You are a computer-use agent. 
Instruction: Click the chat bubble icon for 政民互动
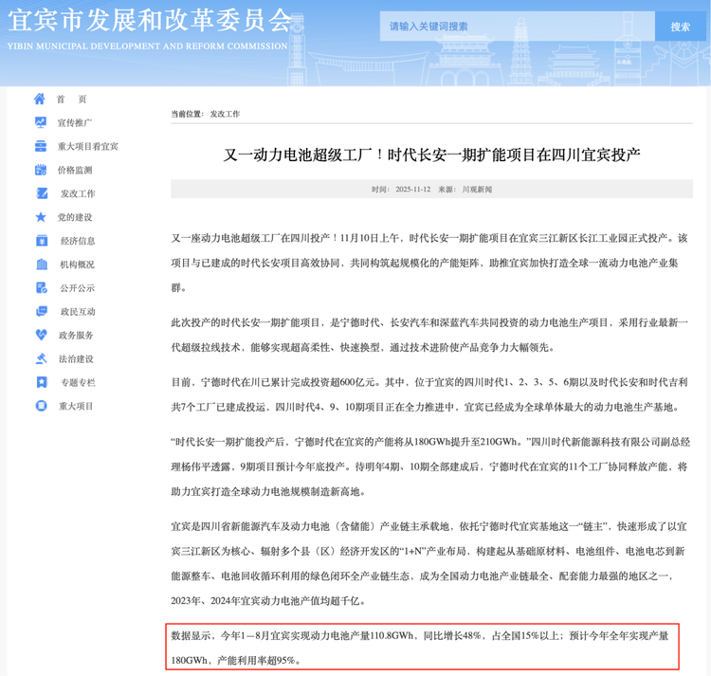click(41, 311)
